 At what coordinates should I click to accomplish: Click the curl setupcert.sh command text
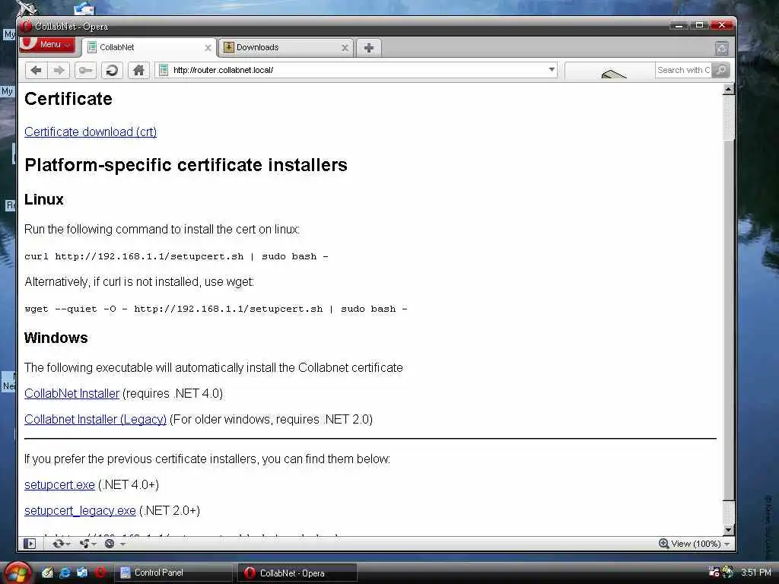click(176, 256)
